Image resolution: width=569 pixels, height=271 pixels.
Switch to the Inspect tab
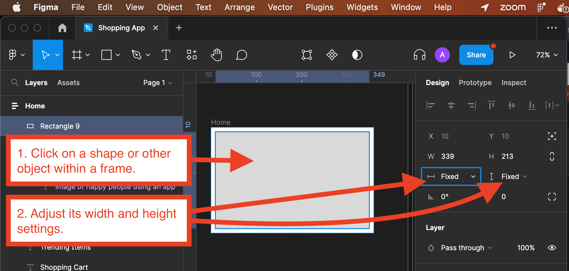514,83
